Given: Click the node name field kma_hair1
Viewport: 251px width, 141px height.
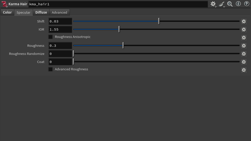Looking at the screenshot, I should tap(118, 4).
